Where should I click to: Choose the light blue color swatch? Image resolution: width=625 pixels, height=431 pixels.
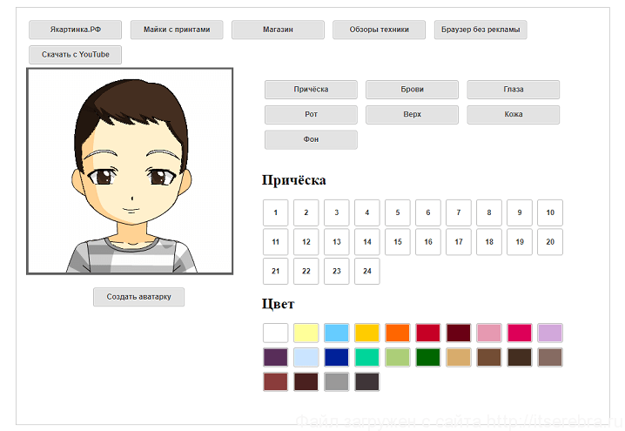click(x=336, y=333)
